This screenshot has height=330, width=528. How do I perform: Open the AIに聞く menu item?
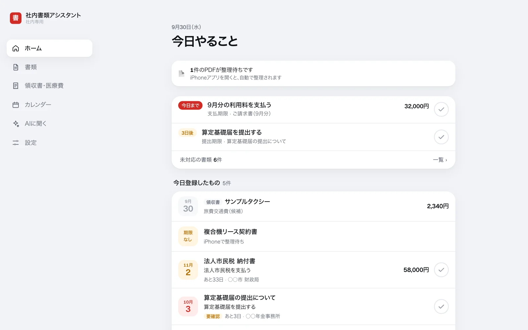[x=49, y=124]
